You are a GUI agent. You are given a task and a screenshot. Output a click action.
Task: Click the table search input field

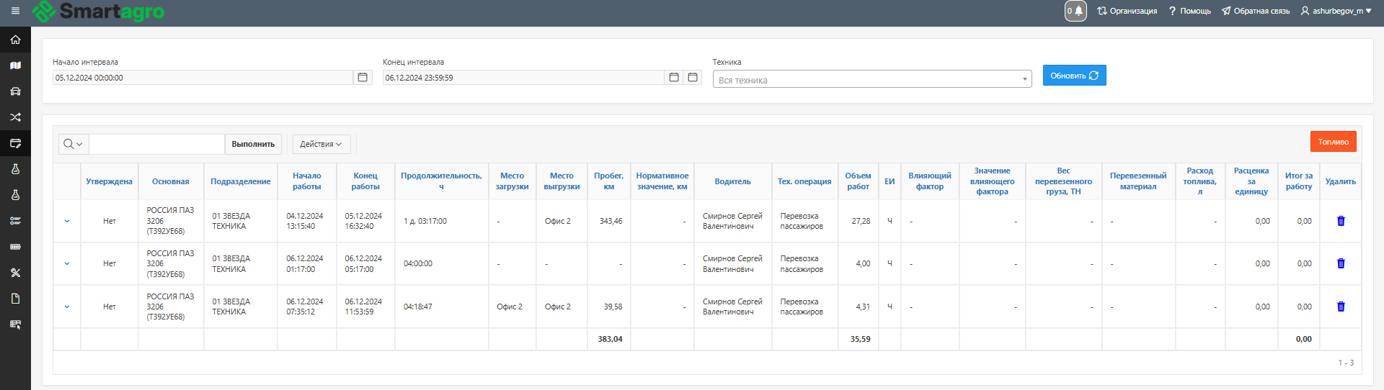tap(156, 144)
